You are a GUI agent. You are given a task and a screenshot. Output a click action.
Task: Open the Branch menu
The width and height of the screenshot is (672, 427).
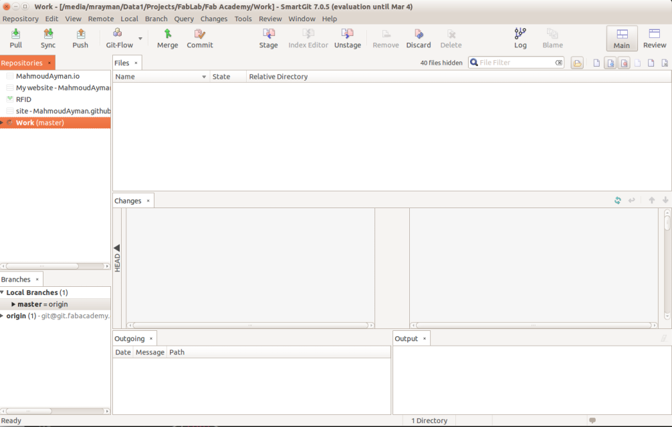click(x=156, y=19)
